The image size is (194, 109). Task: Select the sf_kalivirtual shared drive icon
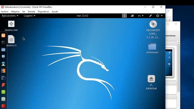tap(151, 82)
